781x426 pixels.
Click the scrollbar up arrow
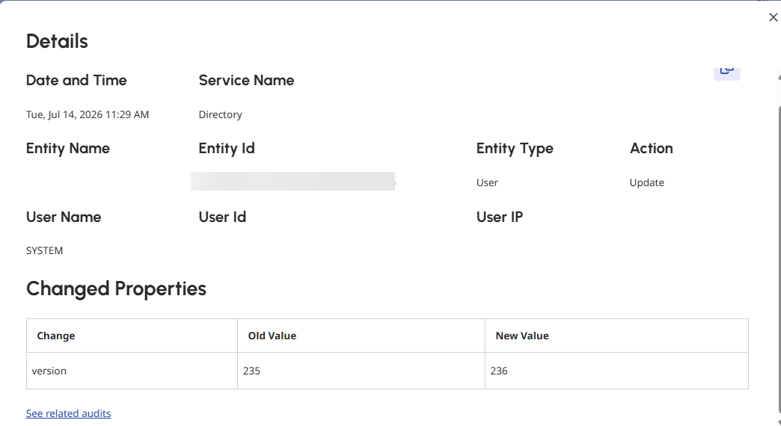click(779, 77)
